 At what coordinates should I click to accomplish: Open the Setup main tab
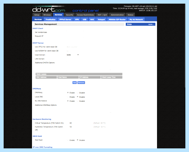(x=37, y=15)
